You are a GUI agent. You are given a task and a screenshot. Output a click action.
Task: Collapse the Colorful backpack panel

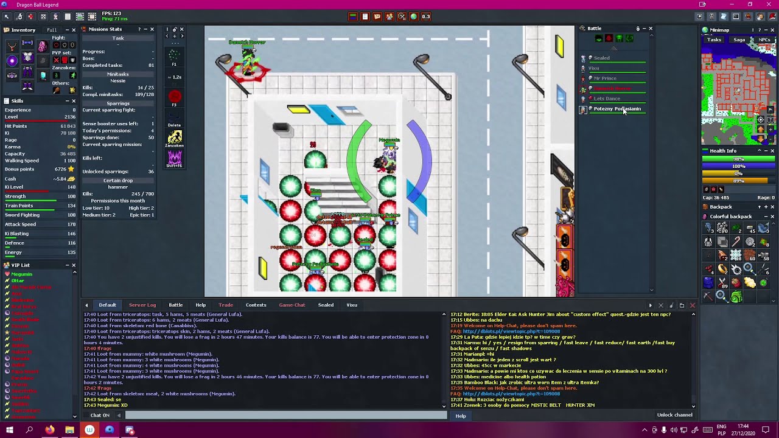(x=766, y=217)
